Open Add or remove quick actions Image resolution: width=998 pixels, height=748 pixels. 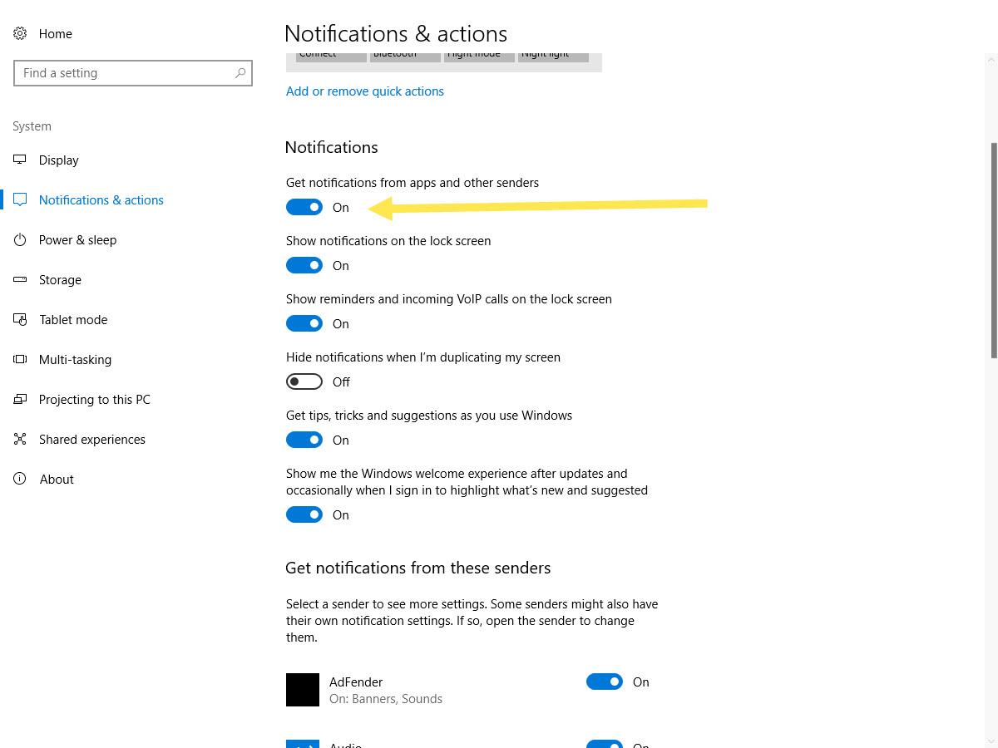tap(364, 91)
